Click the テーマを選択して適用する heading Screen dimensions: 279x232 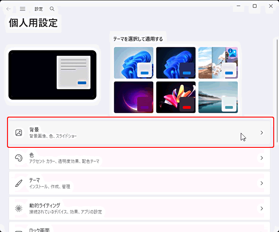pyautogui.click(x=138, y=39)
